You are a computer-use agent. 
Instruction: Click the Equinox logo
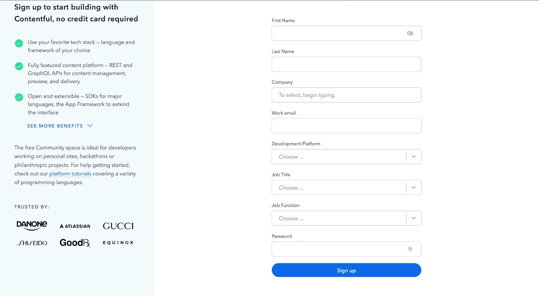(x=118, y=243)
